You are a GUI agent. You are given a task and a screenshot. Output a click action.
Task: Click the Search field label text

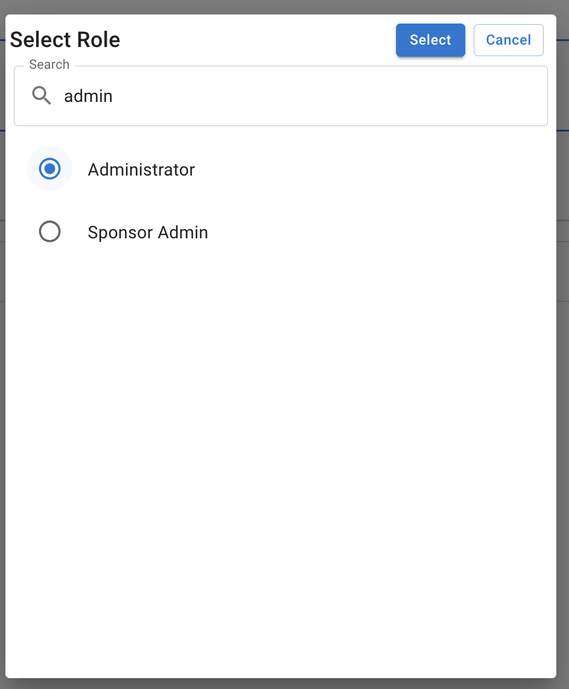point(49,64)
